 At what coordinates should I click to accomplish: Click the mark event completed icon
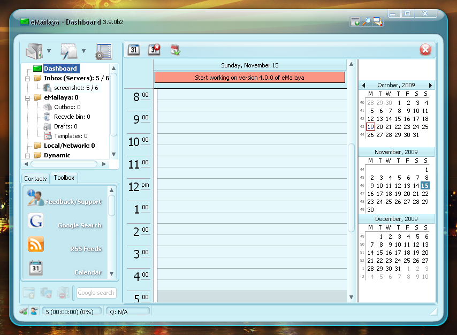175,50
